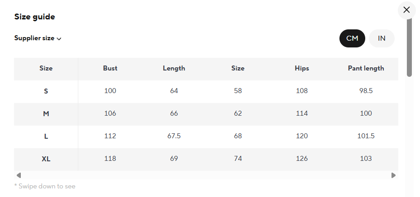Click the S size row label
Image resolution: width=420 pixels, height=197 pixels.
46,91
